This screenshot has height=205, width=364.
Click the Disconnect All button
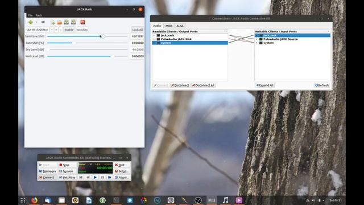[x=203, y=85]
